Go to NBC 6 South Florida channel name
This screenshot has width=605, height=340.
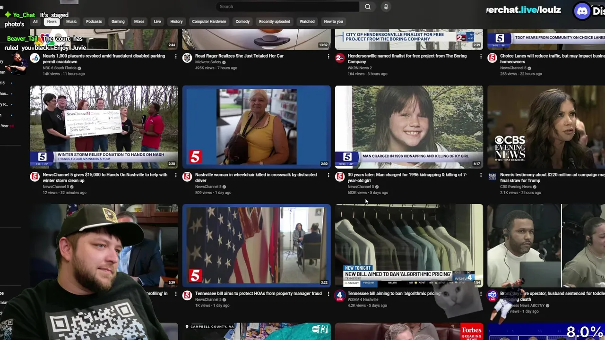[x=60, y=68]
